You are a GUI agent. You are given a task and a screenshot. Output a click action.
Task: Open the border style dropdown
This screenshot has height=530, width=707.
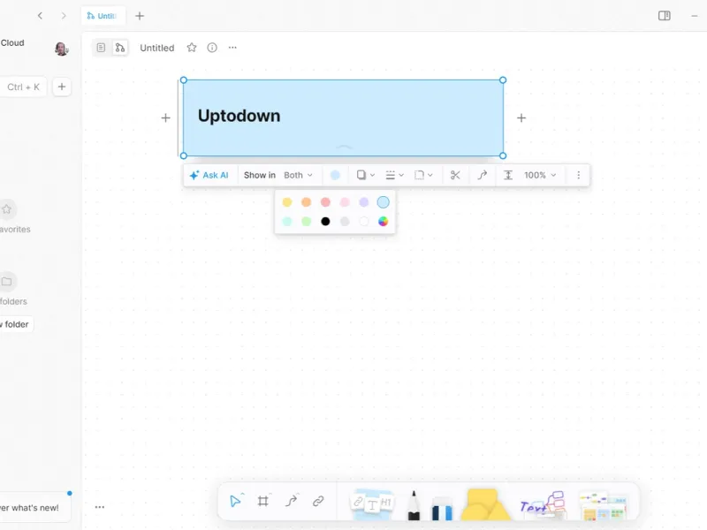(x=394, y=175)
